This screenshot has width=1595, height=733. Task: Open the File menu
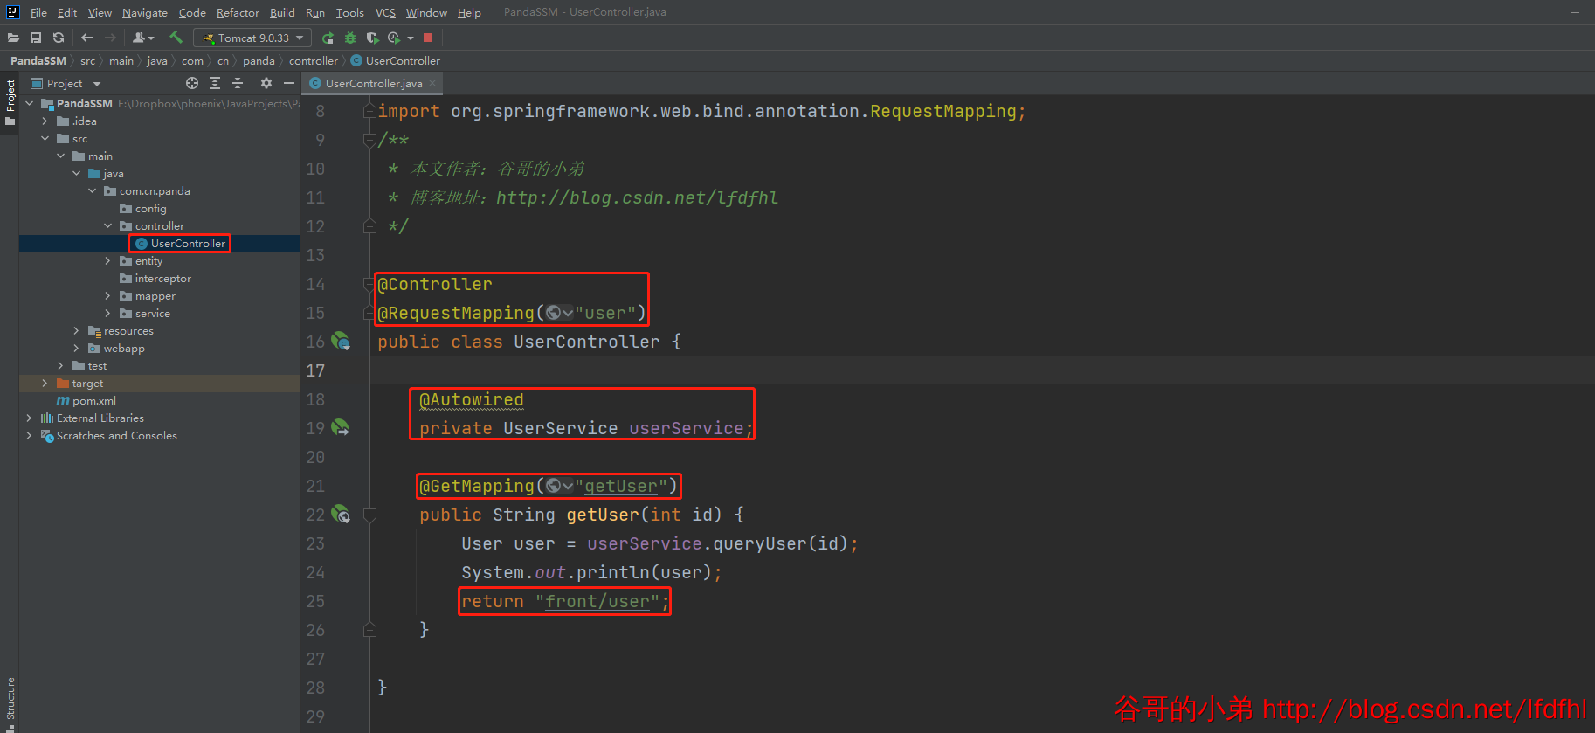(x=38, y=12)
